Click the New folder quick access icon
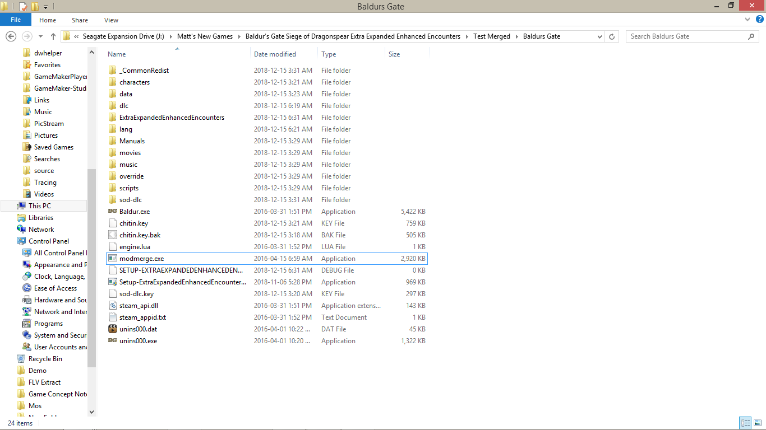Viewport: 766px width, 430px height. (35, 7)
